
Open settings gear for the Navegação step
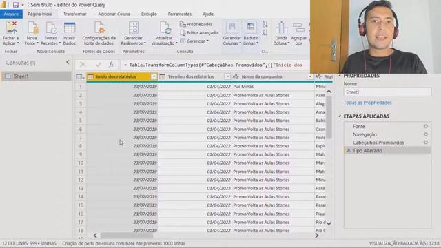click(x=426, y=134)
